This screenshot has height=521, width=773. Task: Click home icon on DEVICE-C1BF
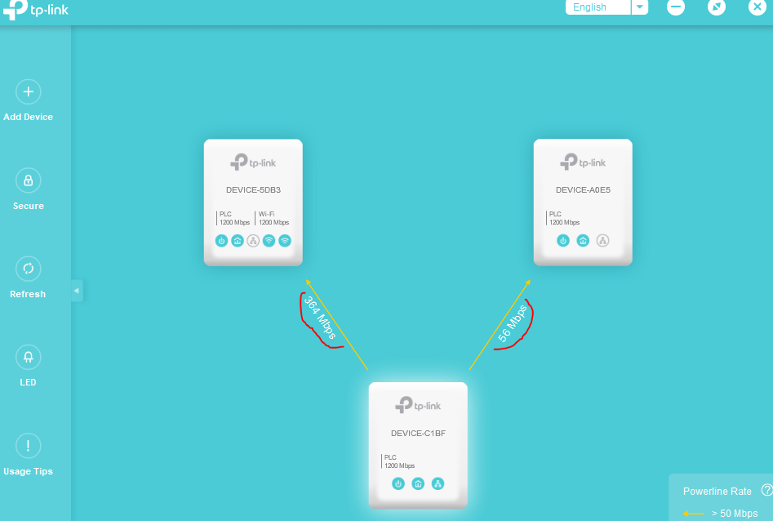418,484
